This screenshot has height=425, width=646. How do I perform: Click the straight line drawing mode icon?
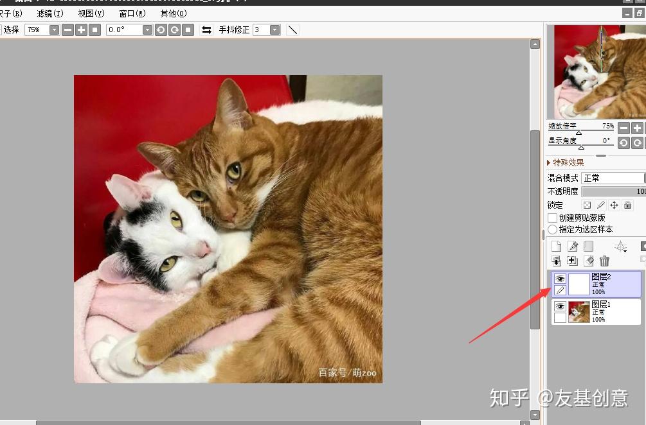pyautogui.click(x=292, y=30)
